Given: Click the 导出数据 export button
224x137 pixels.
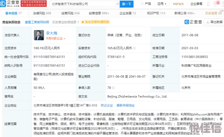Looking at the screenshot, I should click(x=214, y=22).
